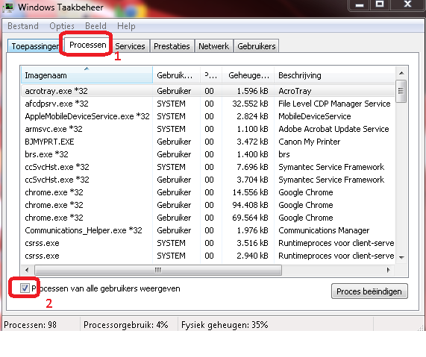Open the Beeld menu
The image size is (426, 357).
coord(95,26)
